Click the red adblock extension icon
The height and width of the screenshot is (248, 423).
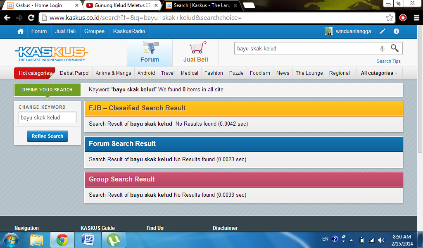(403, 18)
